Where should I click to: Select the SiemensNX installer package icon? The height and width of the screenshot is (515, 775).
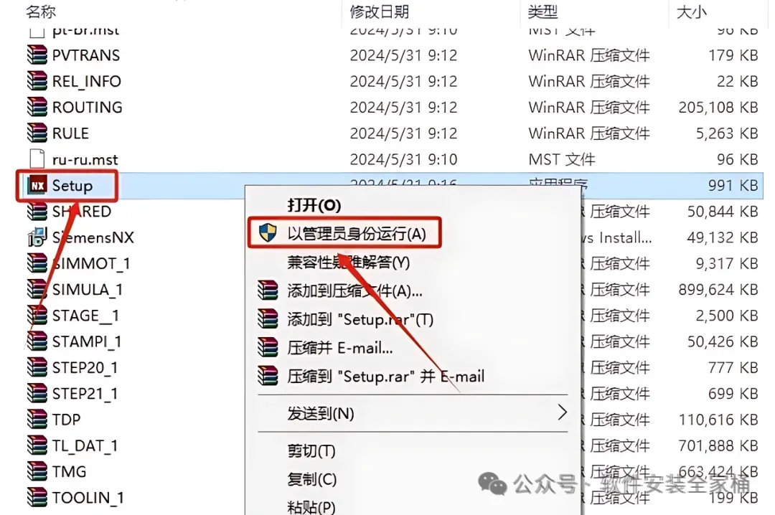[37, 237]
